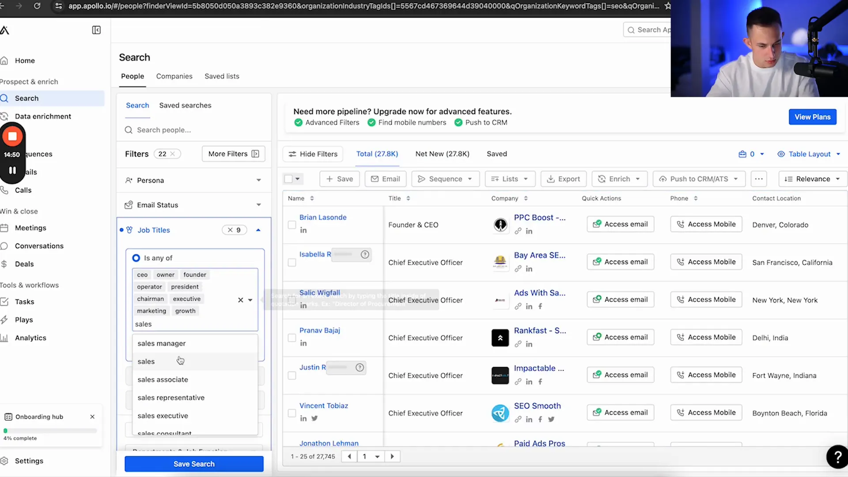Viewport: 848px width, 477px height.
Task: Open Vincent Tobiaz's Twitter icon
Action: pos(314,418)
